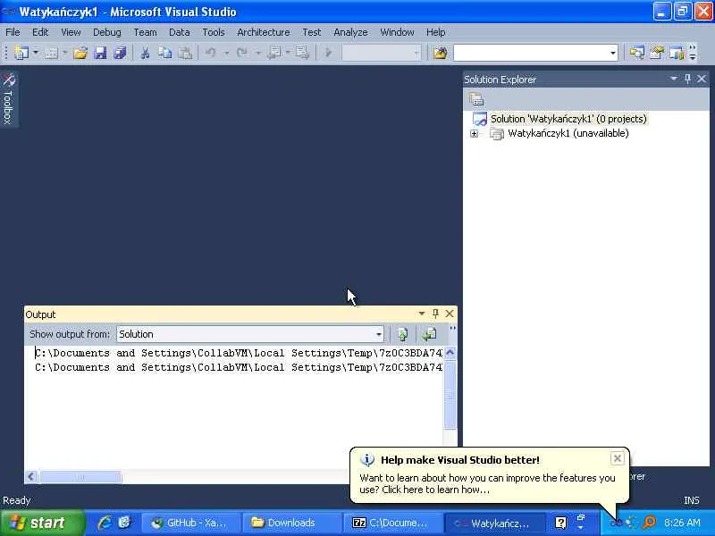Viewport: 715px width, 536px height.
Task: Click the Navigate Backward icon
Action: coord(274,53)
